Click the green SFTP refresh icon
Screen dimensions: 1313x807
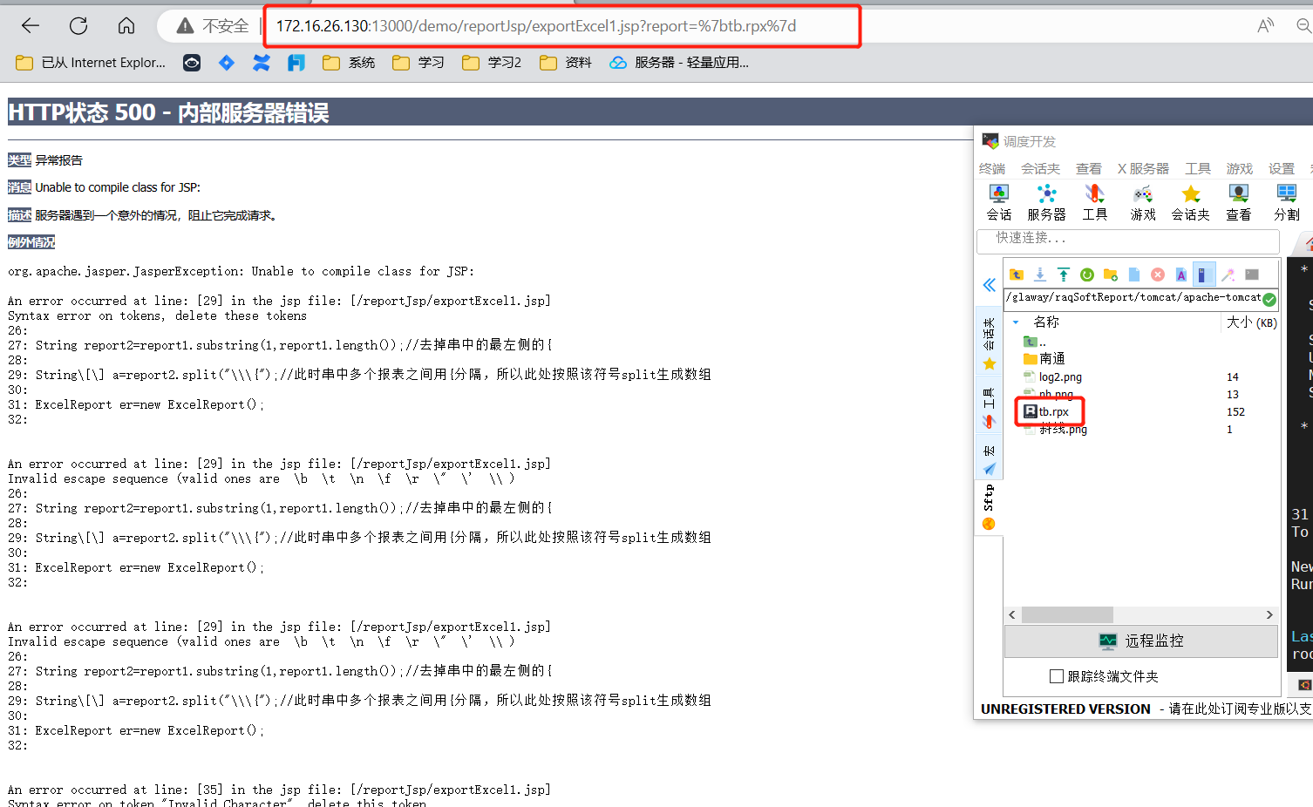point(1087,275)
